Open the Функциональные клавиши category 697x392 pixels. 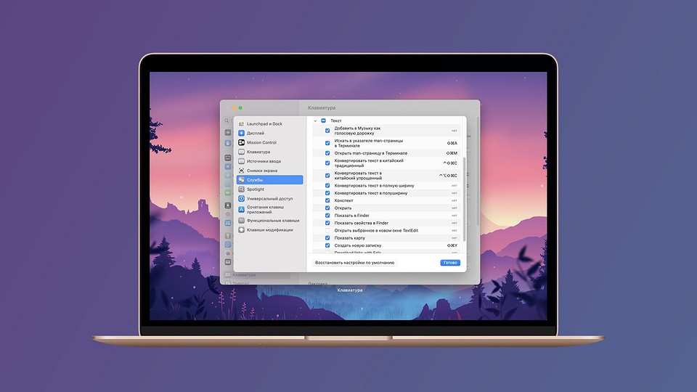270,221
